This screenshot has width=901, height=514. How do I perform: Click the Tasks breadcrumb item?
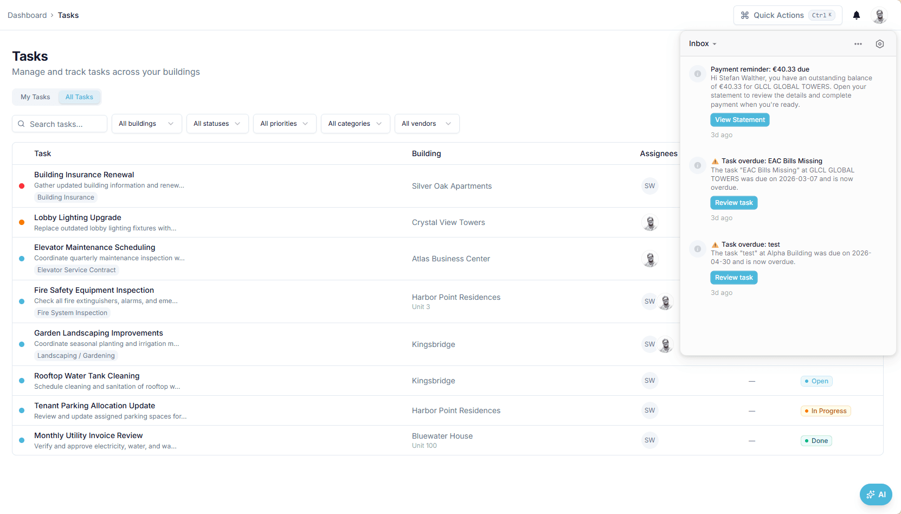[68, 15]
